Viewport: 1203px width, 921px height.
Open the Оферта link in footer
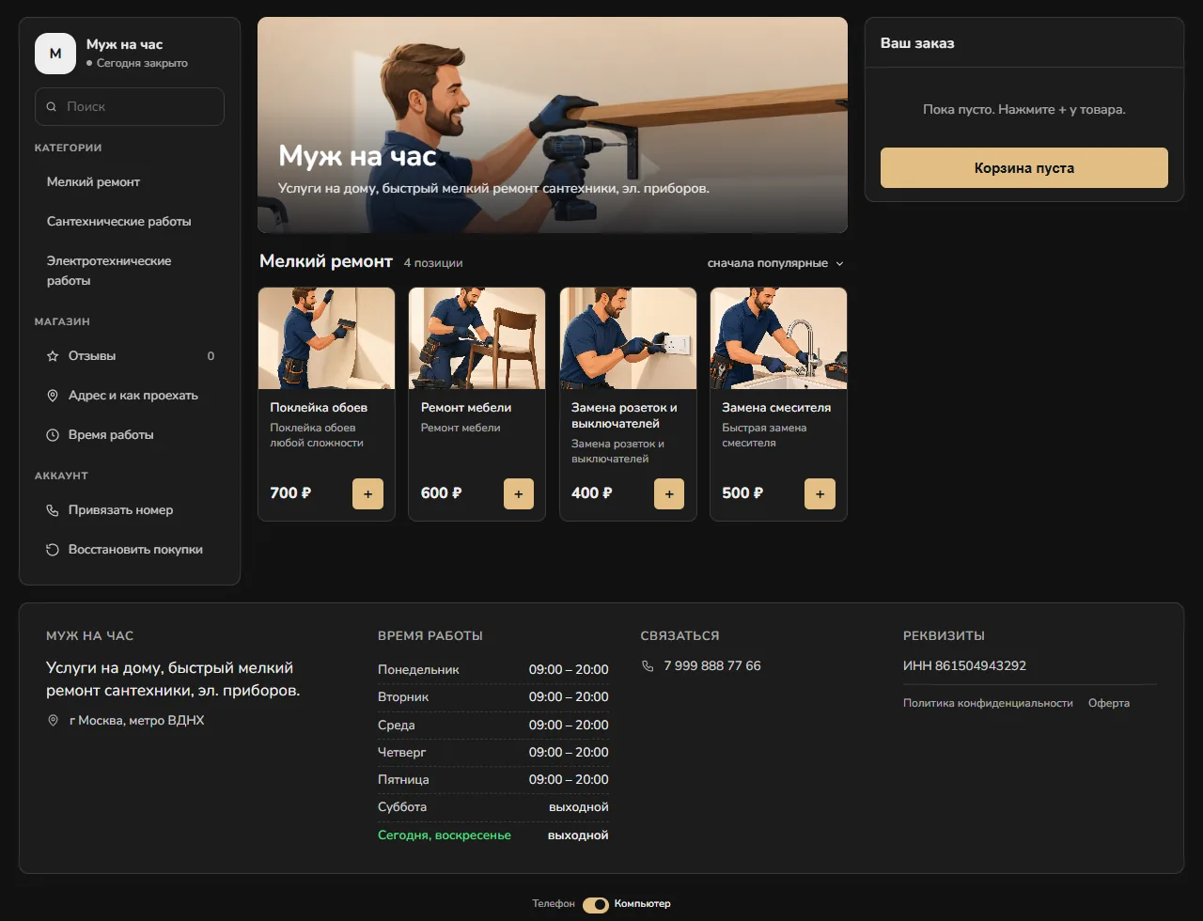1109,703
